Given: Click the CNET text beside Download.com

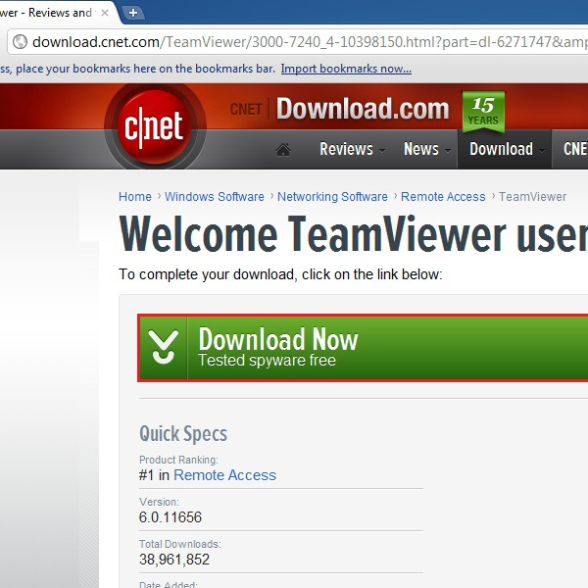Looking at the screenshot, I should (x=246, y=109).
